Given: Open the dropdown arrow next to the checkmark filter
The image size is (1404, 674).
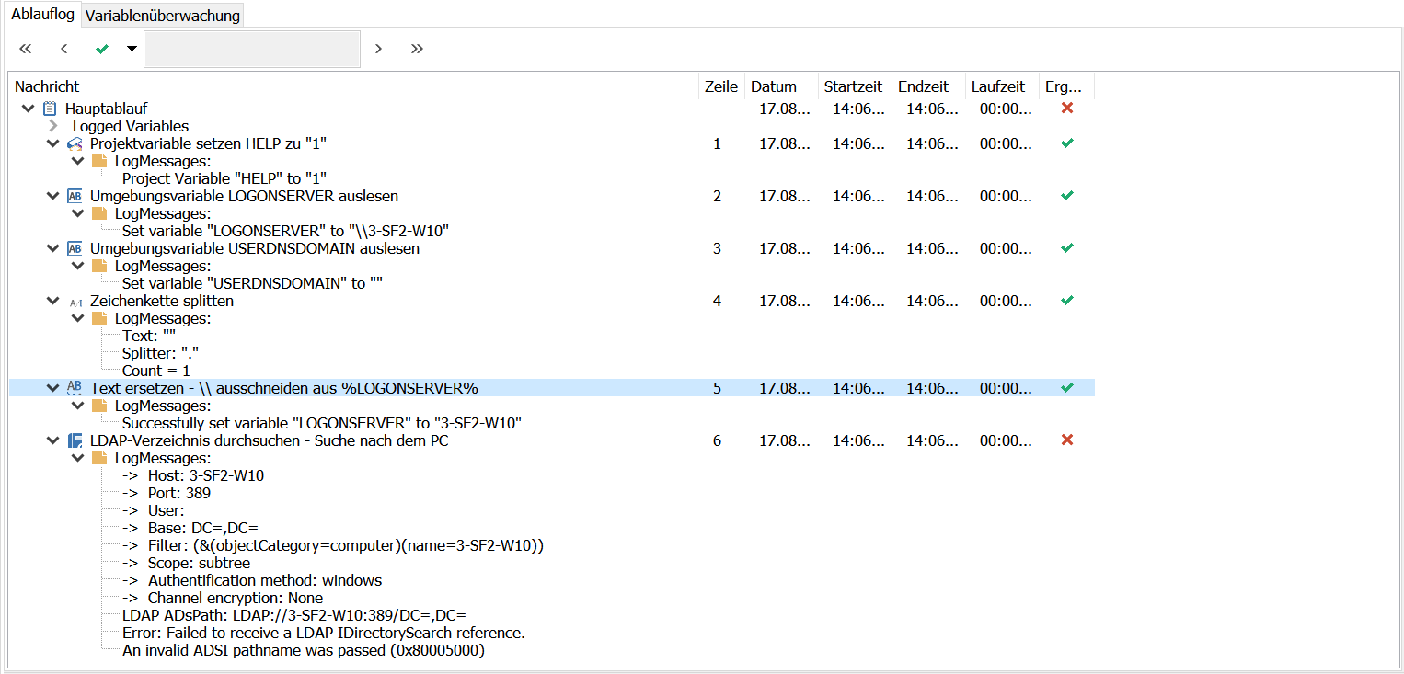Looking at the screenshot, I should tap(130, 48).
